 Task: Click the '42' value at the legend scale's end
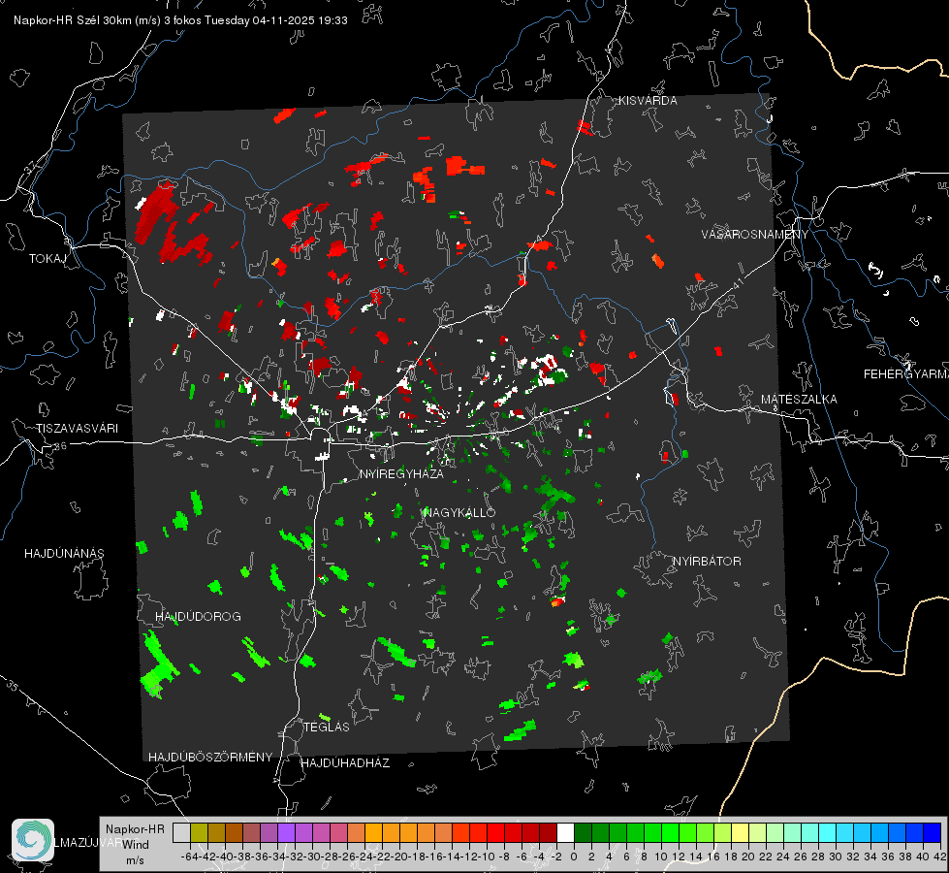(940, 857)
